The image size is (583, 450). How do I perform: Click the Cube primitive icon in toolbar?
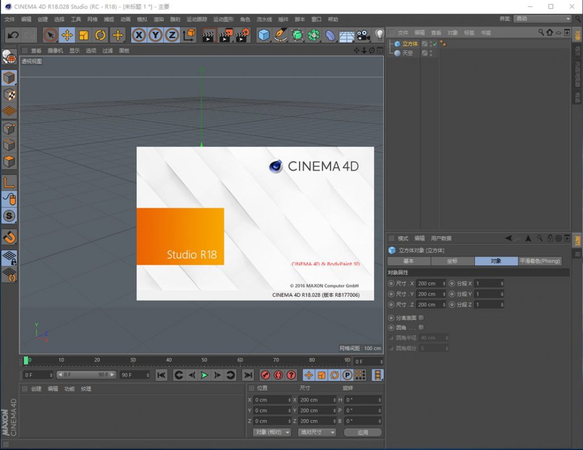coord(264,35)
